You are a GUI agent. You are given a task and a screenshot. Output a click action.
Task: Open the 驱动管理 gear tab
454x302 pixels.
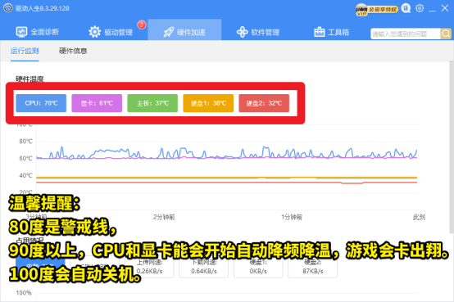111,32
